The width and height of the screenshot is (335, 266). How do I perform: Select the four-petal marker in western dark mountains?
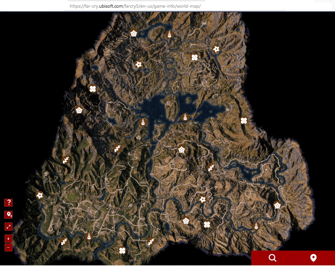pyautogui.click(x=92, y=89)
